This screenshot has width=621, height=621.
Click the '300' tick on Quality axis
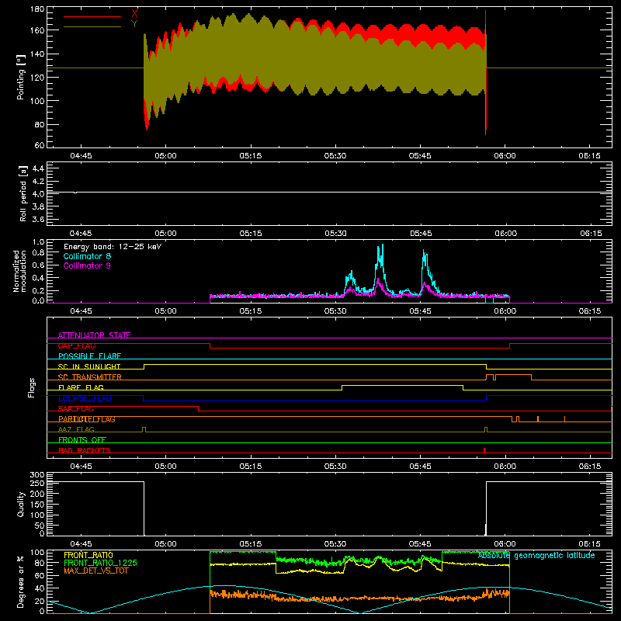coord(37,475)
